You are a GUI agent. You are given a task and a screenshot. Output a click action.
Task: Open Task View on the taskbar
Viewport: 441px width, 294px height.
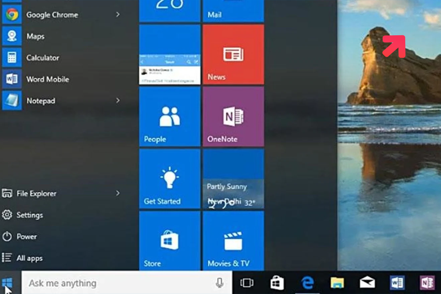pyautogui.click(x=247, y=283)
